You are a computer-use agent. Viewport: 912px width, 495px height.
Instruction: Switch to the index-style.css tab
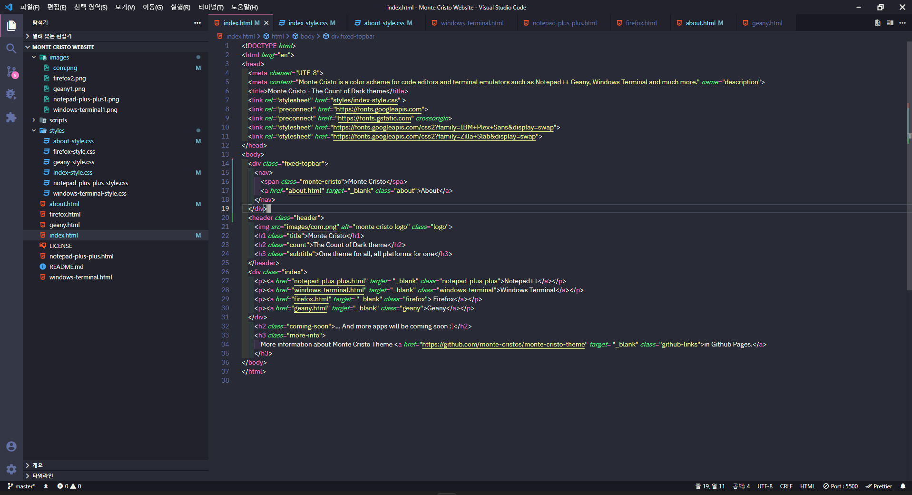tap(307, 23)
